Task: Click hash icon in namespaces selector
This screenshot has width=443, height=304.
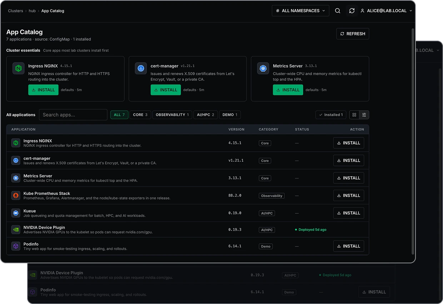Action: (278, 11)
